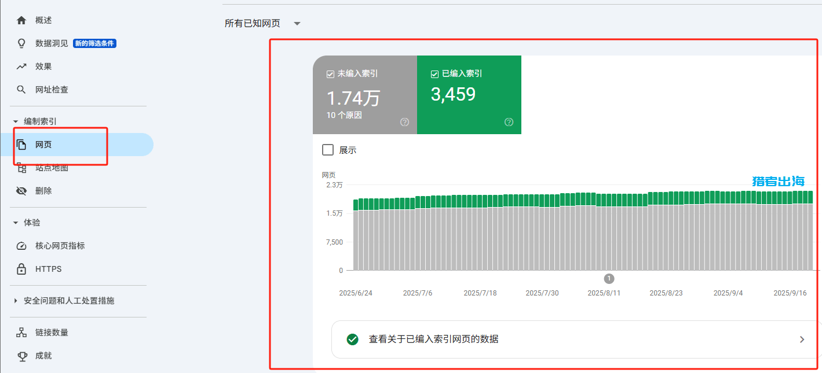Screen dimensions: 822x373
Task: Click the help question mark under 未编入索引
Action: click(x=404, y=122)
